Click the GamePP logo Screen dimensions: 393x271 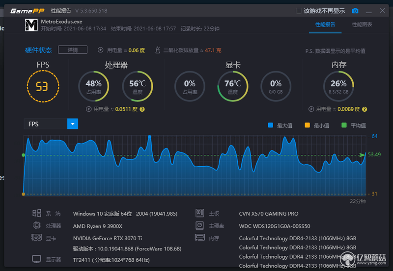(x=28, y=11)
